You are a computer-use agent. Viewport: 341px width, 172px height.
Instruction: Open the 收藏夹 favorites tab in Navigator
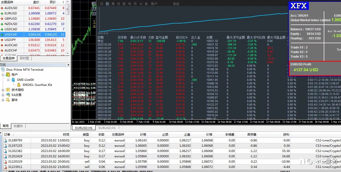coord(18,126)
